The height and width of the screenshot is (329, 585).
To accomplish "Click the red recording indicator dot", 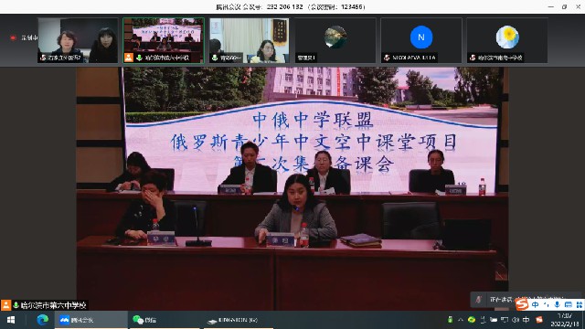I will tap(14, 37).
